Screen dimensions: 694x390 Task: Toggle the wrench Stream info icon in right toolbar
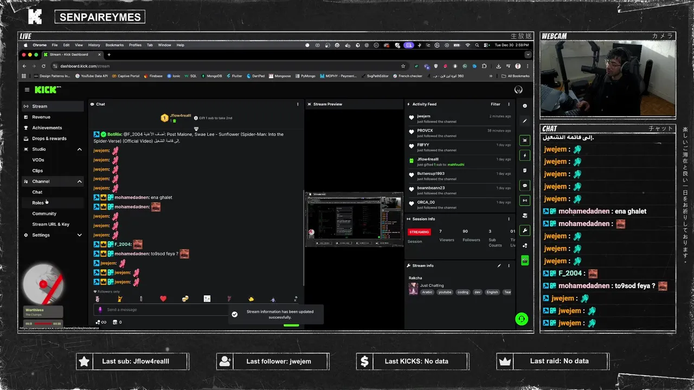(525, 230)
